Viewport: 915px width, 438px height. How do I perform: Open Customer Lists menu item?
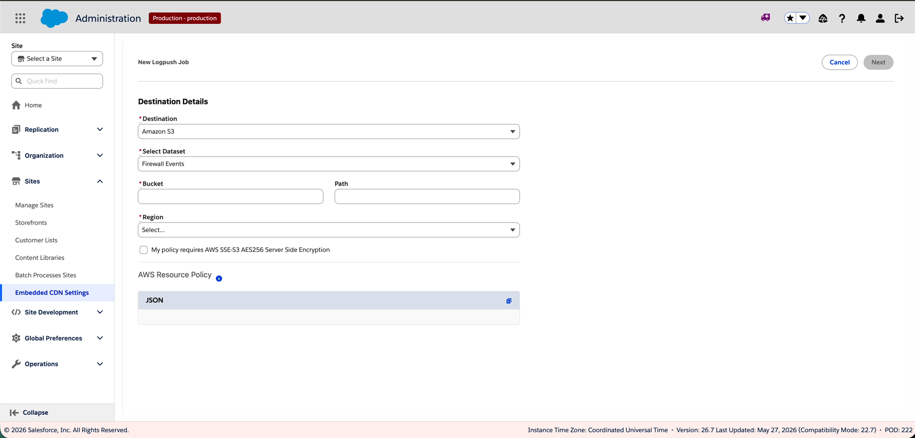tap(36, 240)
